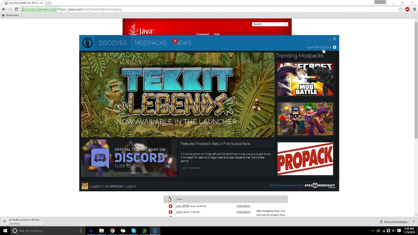Open the dropdown arrow next to jre-8u66 download
Image resolution: width=418 pixels, height=235 pixels.
pyautogui.click(x=43, y=221)
